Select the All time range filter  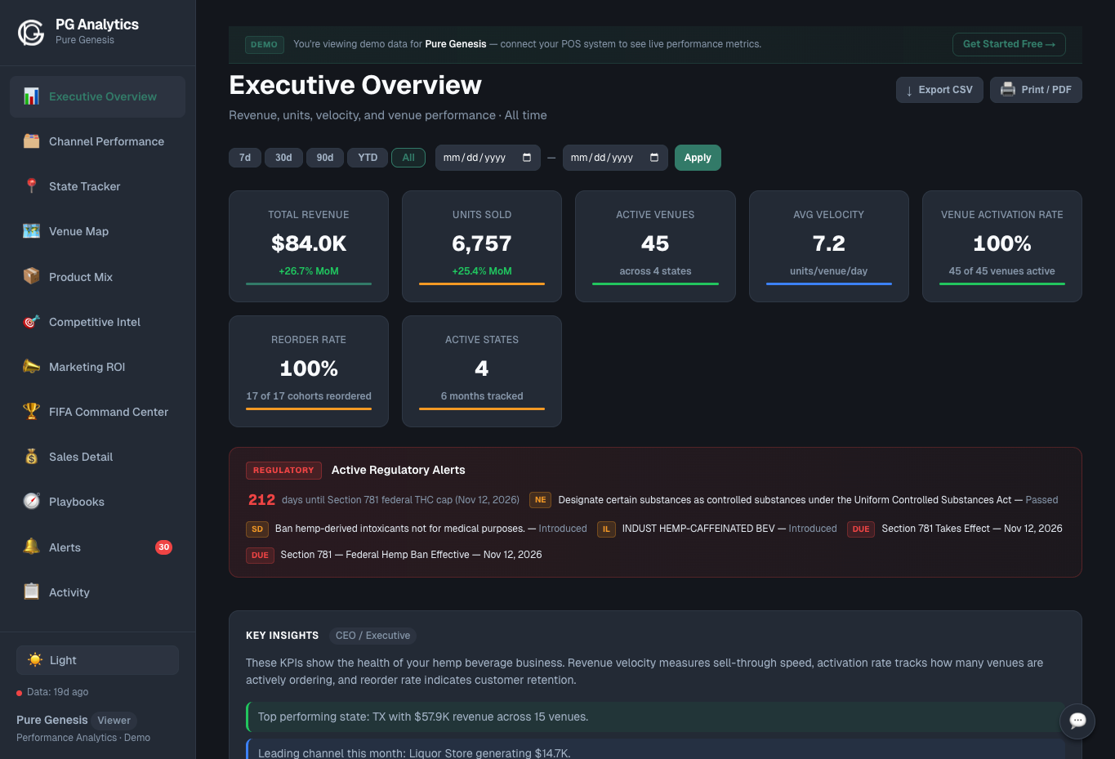coord(408,157)
